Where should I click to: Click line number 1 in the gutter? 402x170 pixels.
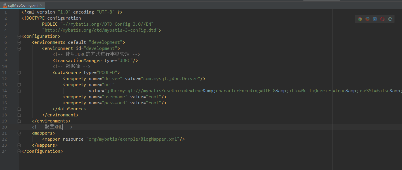[x=5, y=12]
